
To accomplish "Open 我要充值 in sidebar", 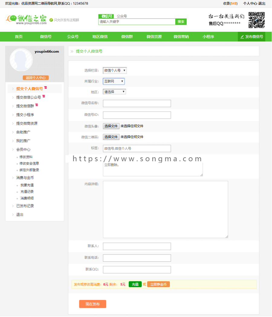I will [27, 185].
